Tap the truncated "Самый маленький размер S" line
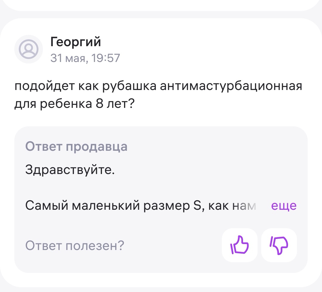The image size is (322, 292). [140, 206]
